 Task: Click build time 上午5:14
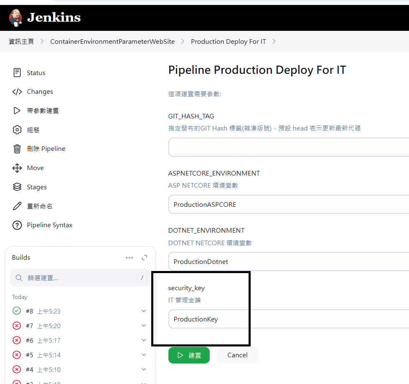(x=49, y=355)
